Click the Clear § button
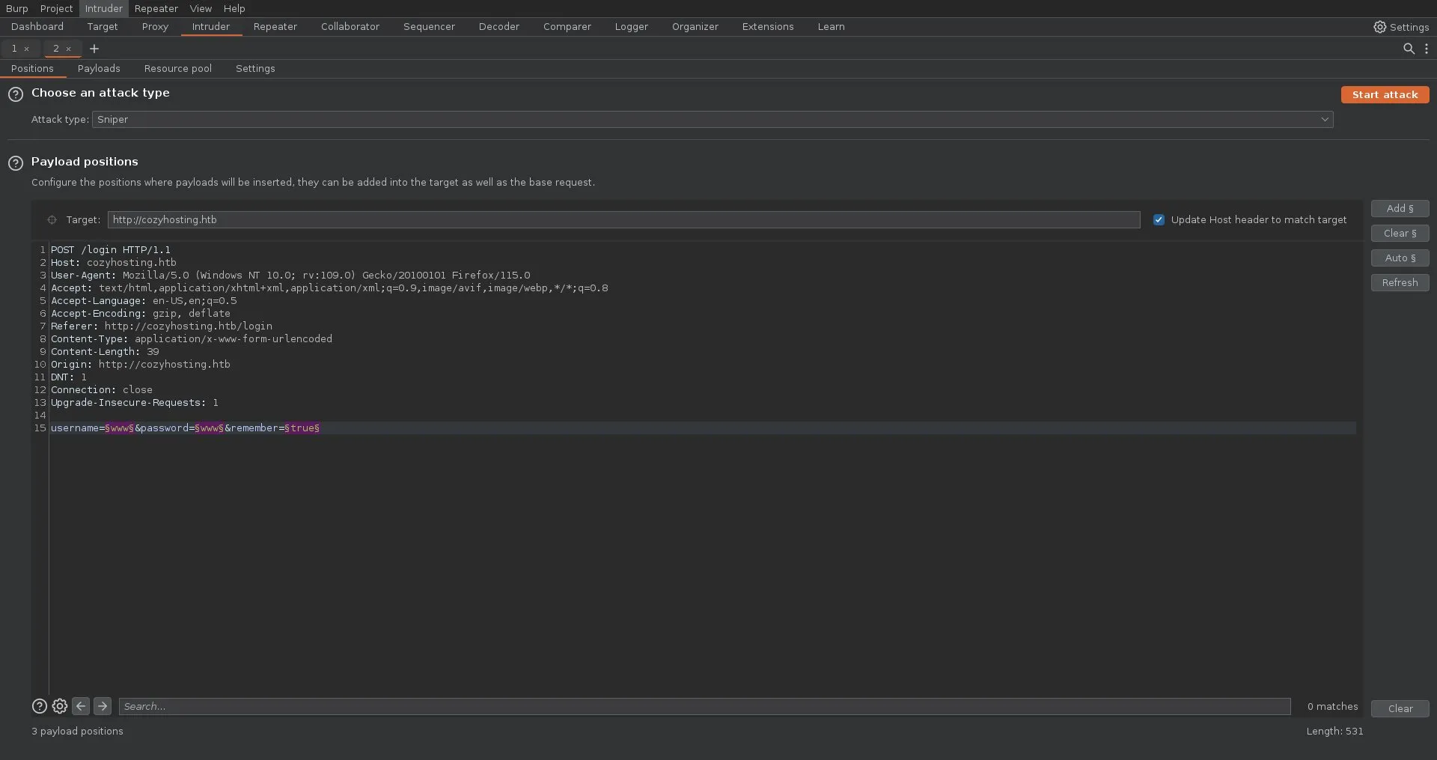 click(x=1400, y=234)
